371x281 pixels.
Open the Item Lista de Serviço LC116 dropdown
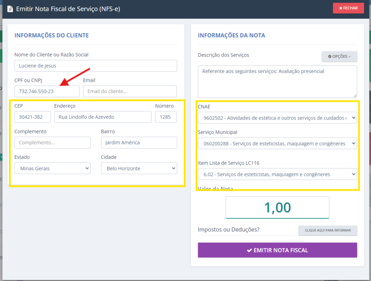click(277, 174)
